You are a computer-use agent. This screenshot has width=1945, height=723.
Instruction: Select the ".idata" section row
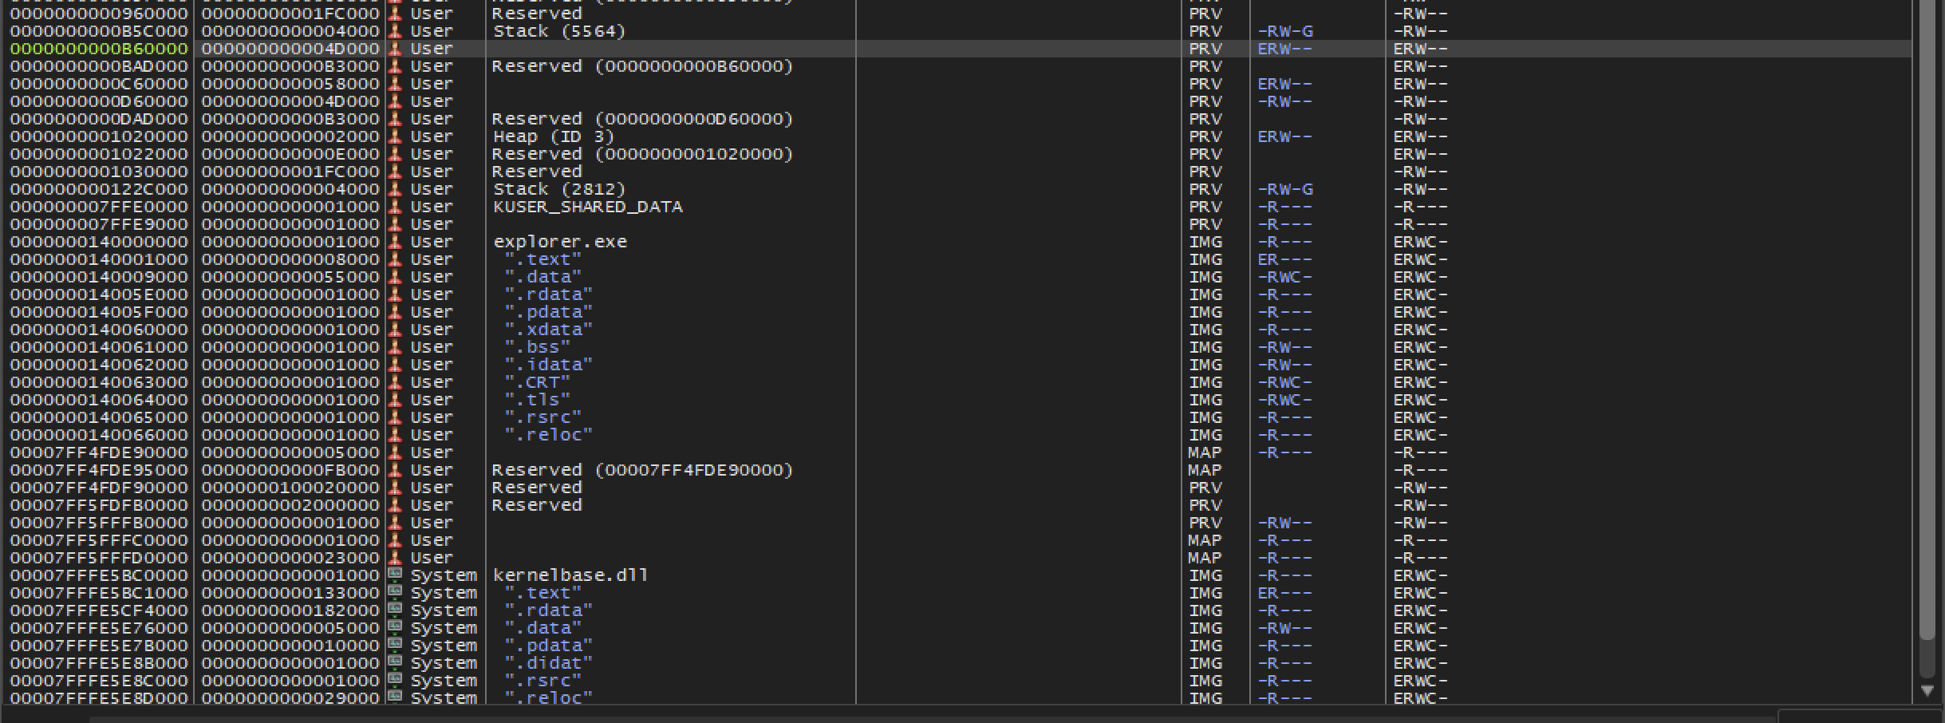pos(548,365)
